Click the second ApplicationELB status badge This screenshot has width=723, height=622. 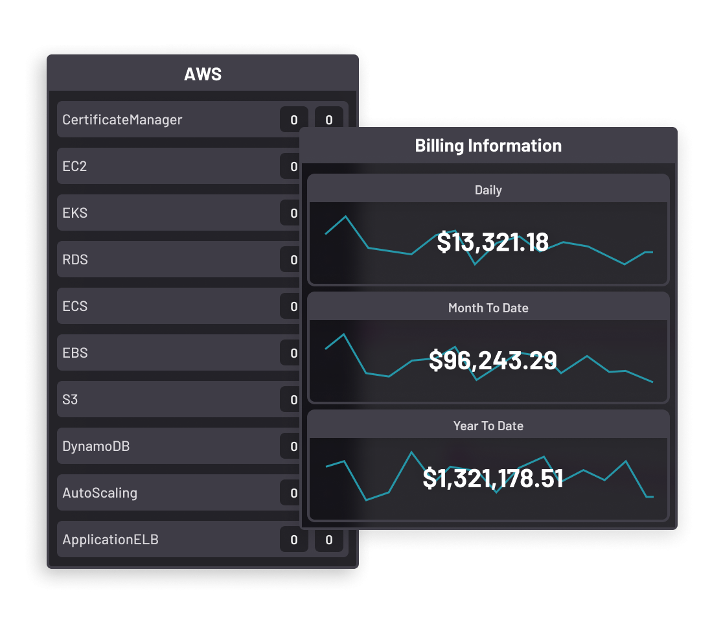point(328,539)
